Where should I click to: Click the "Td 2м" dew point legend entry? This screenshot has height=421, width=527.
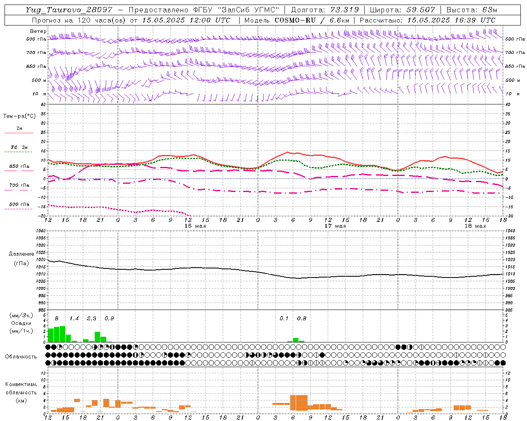tap(19, 147)
